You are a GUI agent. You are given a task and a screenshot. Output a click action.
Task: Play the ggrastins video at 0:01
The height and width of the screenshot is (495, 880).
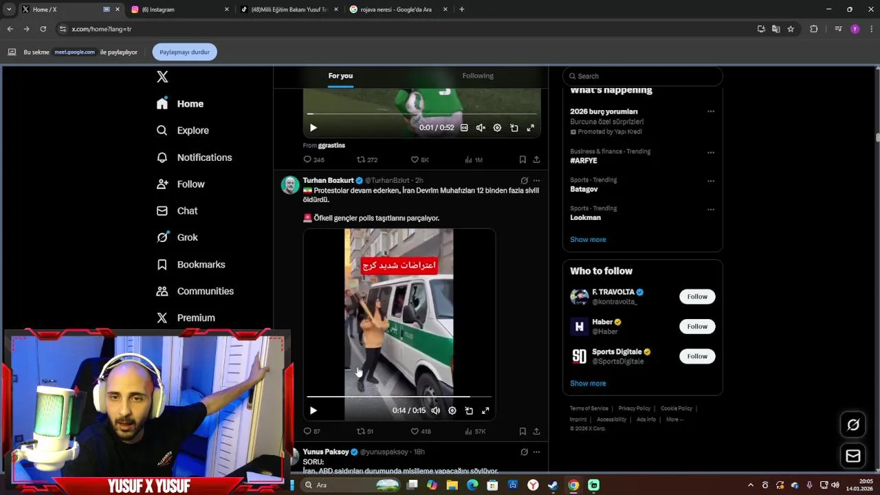(313, 128)
